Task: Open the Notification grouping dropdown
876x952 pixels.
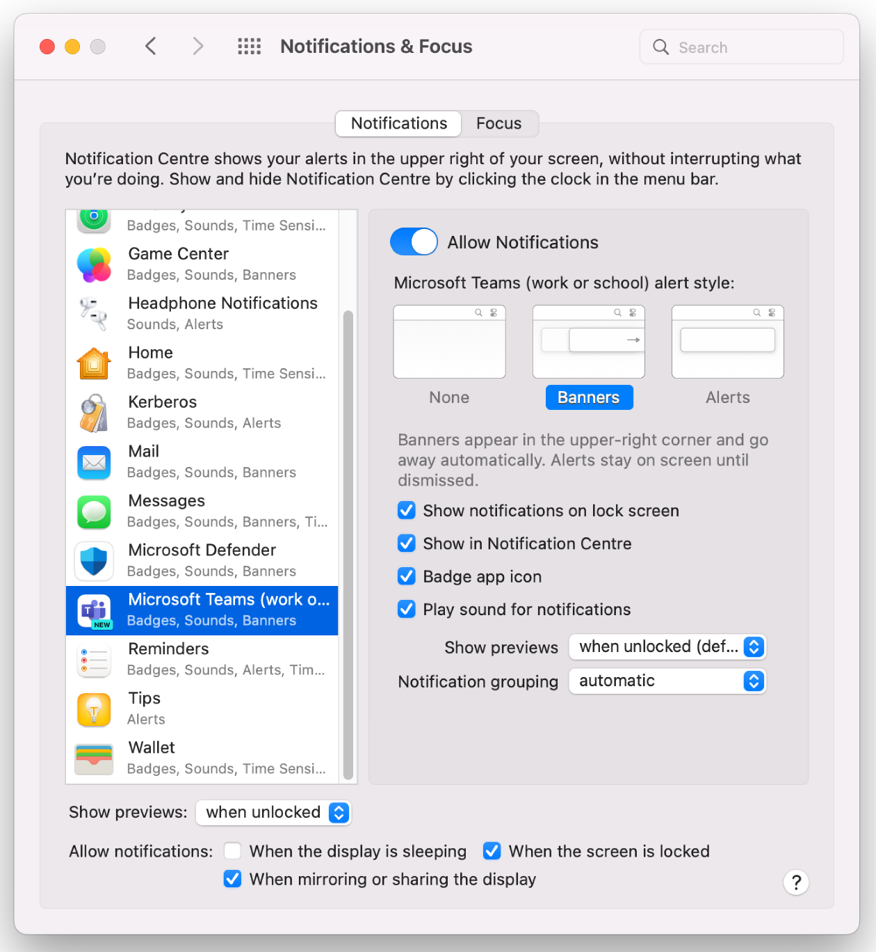Action: click(x=667, y=681)
